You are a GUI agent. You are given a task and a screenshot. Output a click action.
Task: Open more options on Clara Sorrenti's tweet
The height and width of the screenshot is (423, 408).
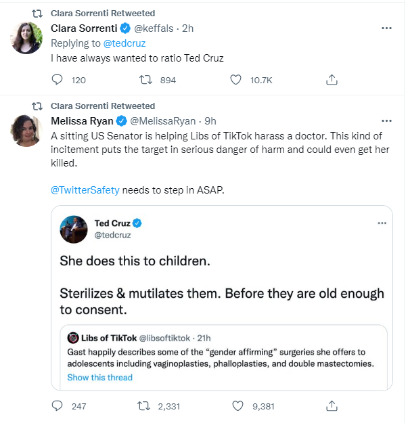386,28
